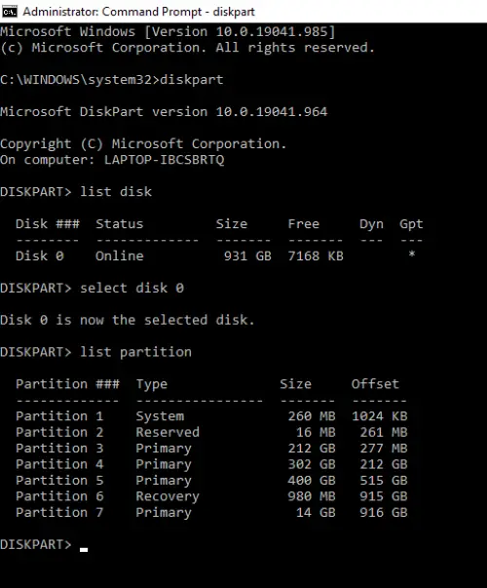
Task: Click the 'list disk' command text
Action: pos(116,192)
